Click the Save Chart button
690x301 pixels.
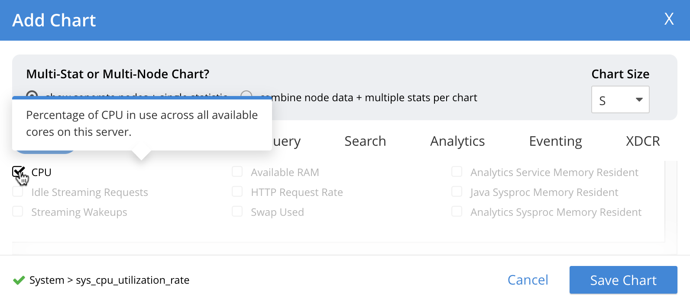(x=623, y=280)
